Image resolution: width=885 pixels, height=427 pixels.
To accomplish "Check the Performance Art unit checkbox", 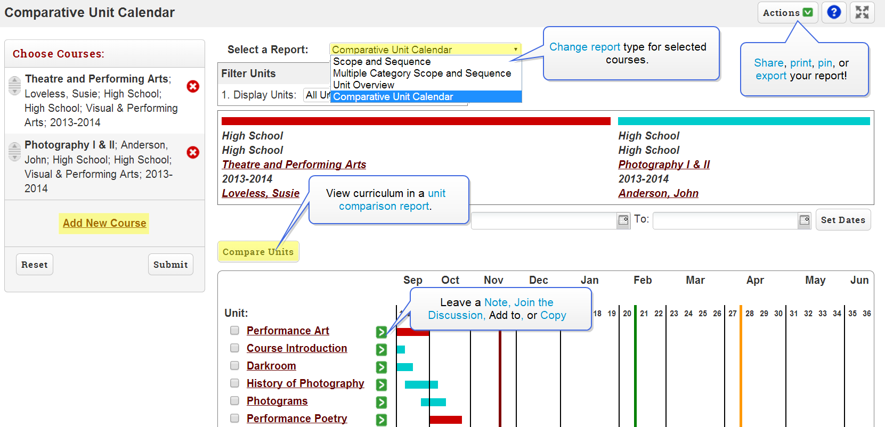I will [x=234, y=331].
